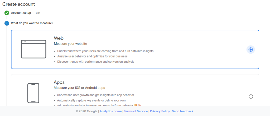This screenshot has height=116, width=270.
Task: Click the Apps card heading
Action: 59,82
